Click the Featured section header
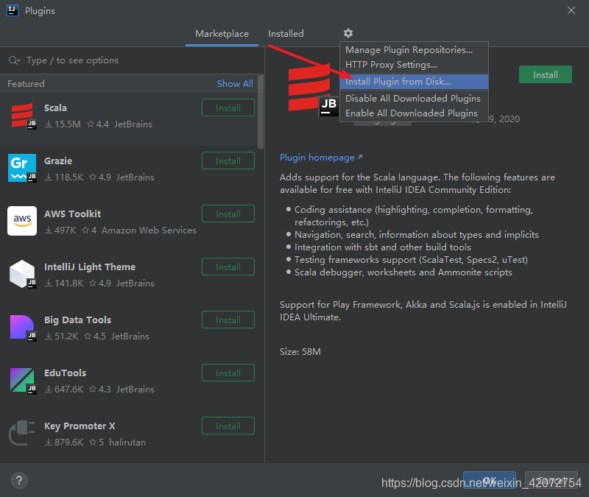Image resolution: width=589 pixels, height=497 pixels. (26, 84)
